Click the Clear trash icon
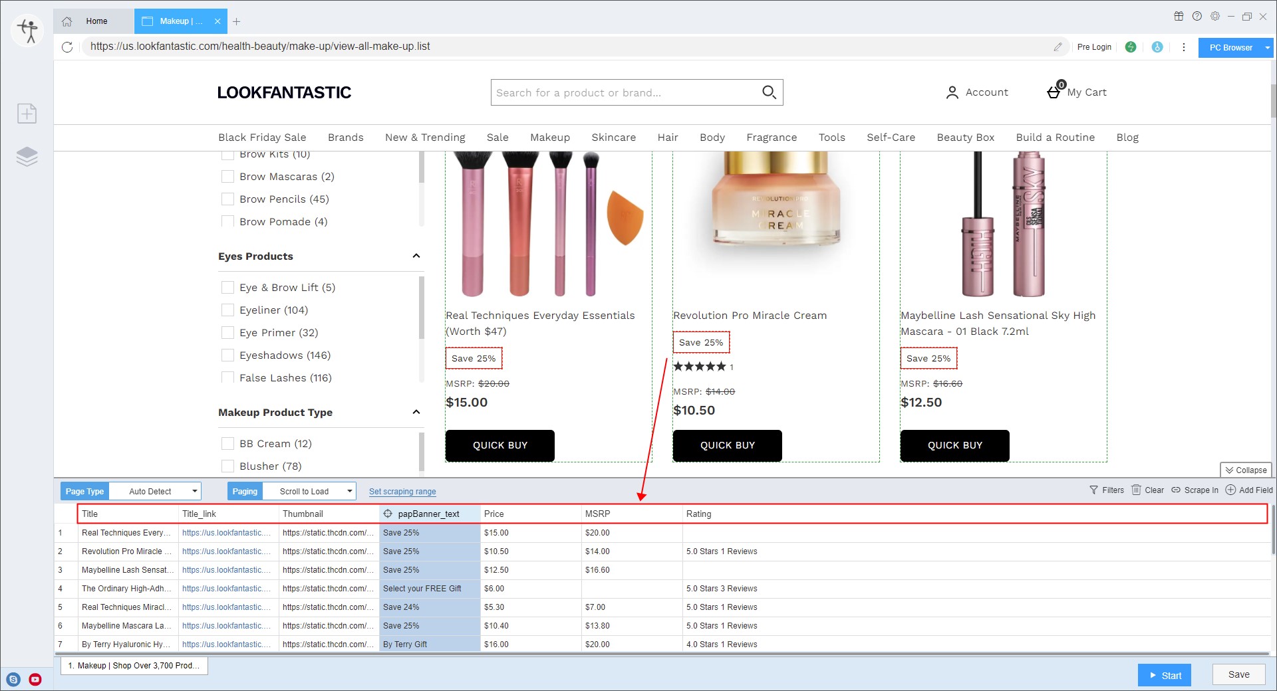The image size is (1277, 691). pos(1136,490)
